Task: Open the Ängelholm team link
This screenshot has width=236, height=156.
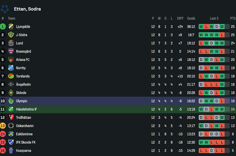Action: [23, 84]
